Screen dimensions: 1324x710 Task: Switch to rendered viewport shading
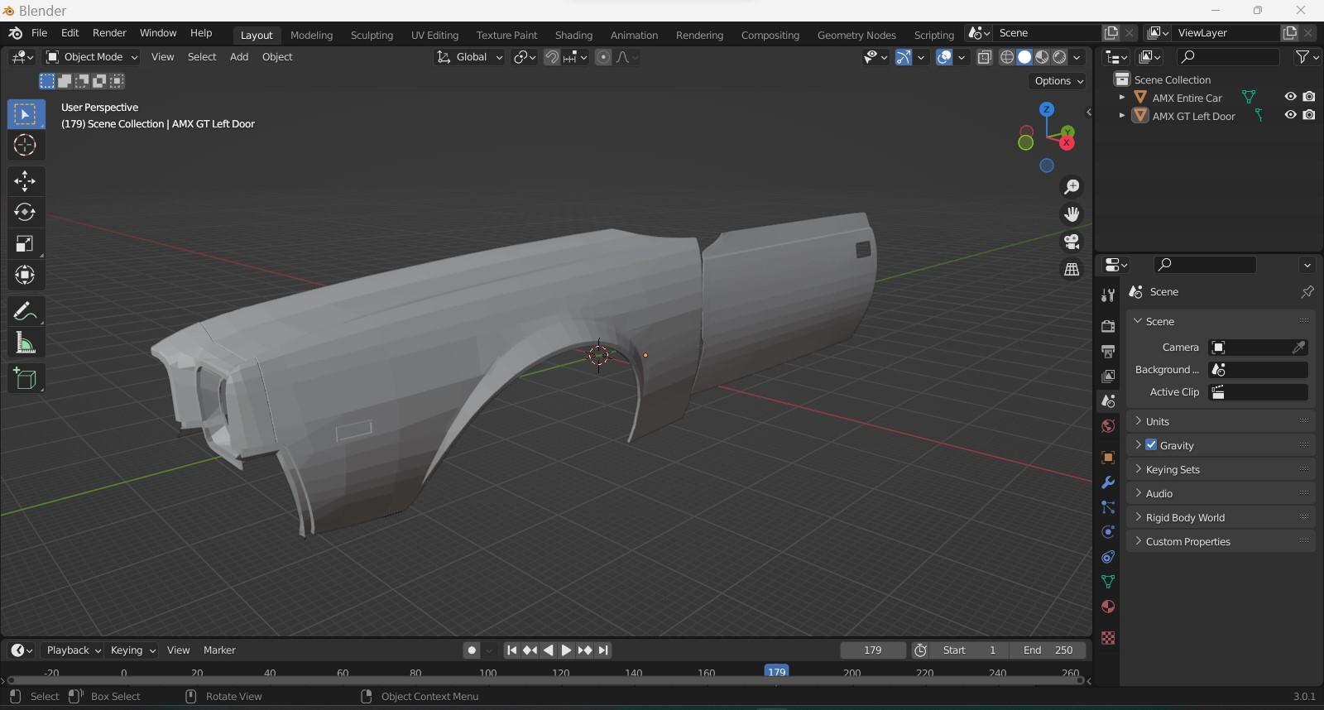click(1059, 57)
